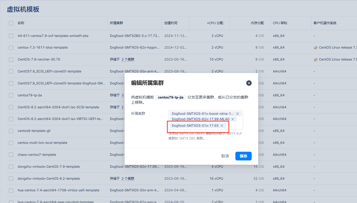Check the chaos-centos7-template row checkbox
Image resolution: width=357 pixels, height=203 pixels.
(11, 155)
